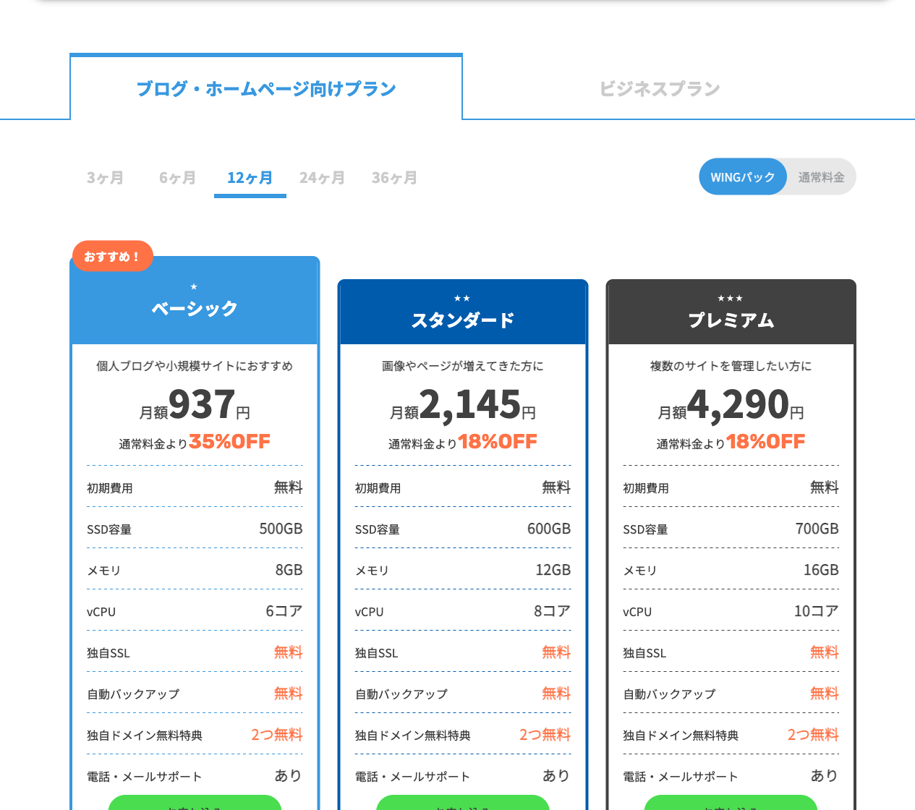Click the 10コア vCPU value
This screenshot has width=915, height=810.
click(x=817, y=611)
